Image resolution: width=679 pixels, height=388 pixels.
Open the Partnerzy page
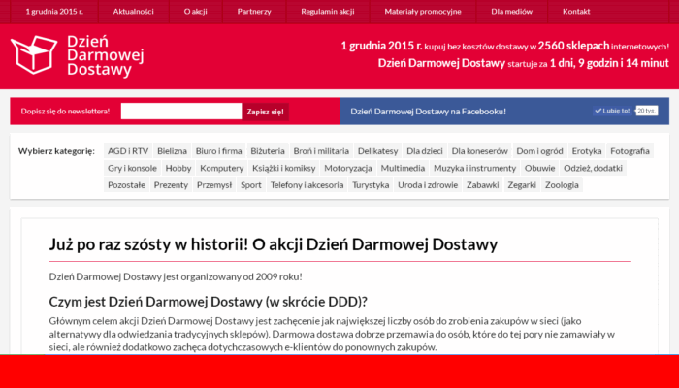(254, 12)
